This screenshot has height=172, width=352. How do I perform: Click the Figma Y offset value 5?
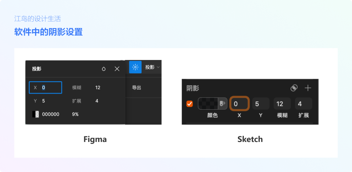click(x=44, y=101)
